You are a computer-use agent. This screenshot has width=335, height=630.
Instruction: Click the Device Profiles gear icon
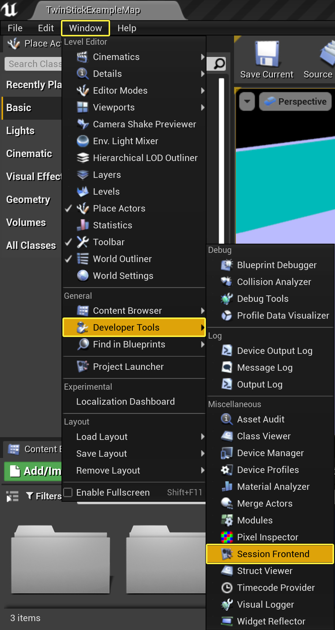click(227, 470)
